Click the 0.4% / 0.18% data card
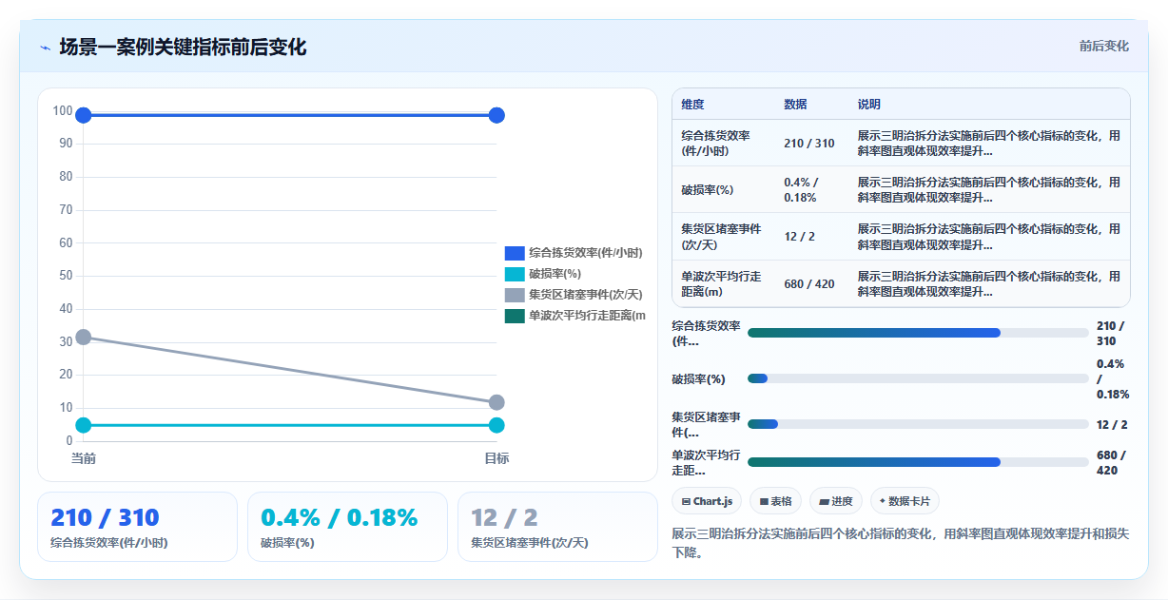Screen dimensions: 1168x600 coord(347,527)
